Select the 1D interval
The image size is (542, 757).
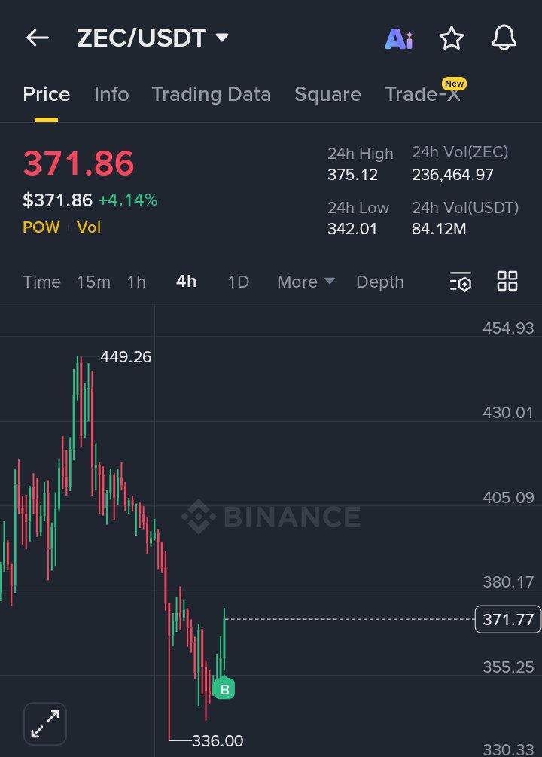[239, 282]
